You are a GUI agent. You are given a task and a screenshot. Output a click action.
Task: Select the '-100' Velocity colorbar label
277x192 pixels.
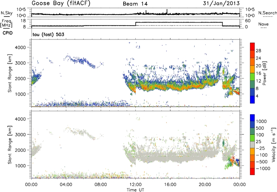(262, 155)
